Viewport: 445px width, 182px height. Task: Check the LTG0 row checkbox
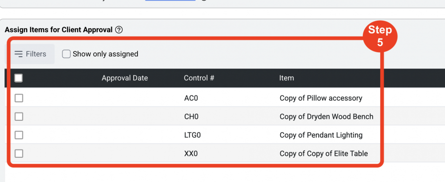click(x=19, y=135)
